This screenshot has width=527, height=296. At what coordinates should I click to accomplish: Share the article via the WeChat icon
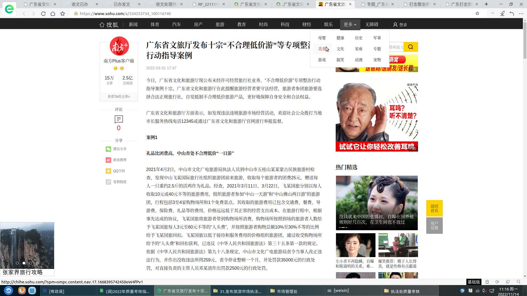point(108,149)
